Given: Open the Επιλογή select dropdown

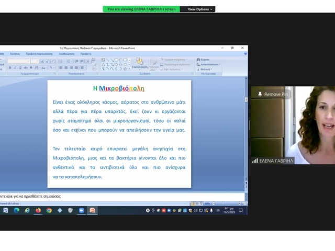Looking at the screenshot, I should 204,69.
